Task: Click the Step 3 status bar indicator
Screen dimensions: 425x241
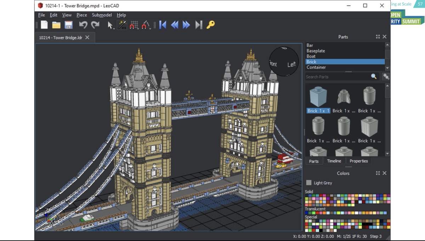Action: 376,236
